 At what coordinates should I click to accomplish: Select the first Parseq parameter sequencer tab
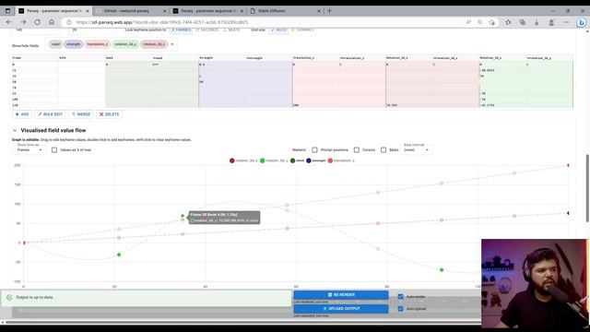[x=53, y=11]
